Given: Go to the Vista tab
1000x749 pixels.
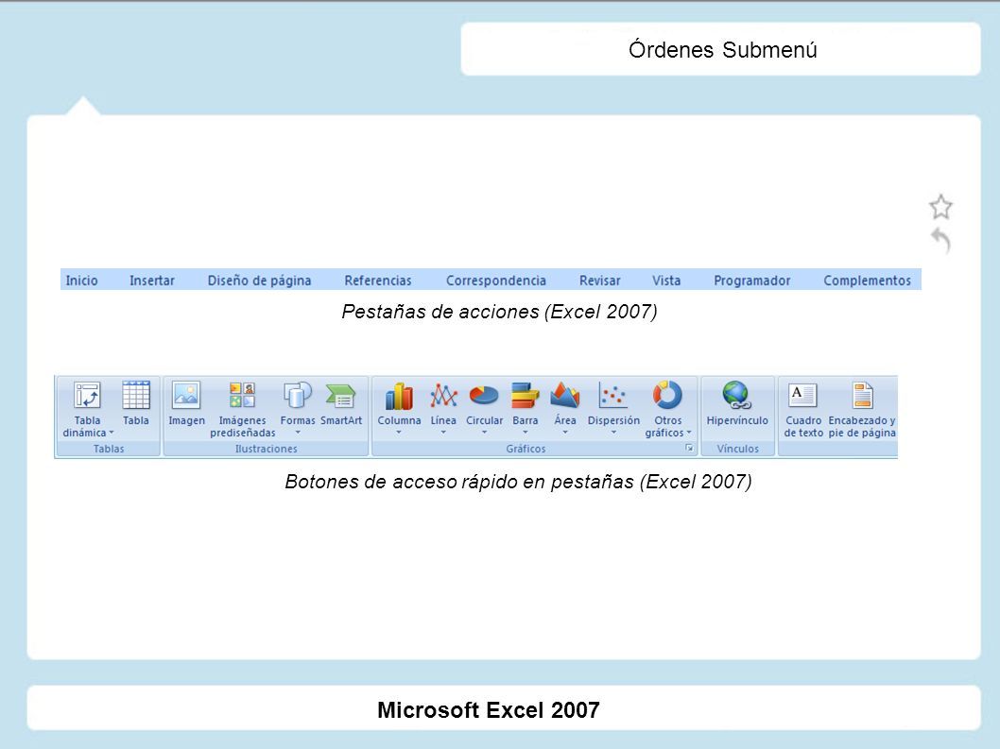Looking at the screenshot, I should (666, 281).
